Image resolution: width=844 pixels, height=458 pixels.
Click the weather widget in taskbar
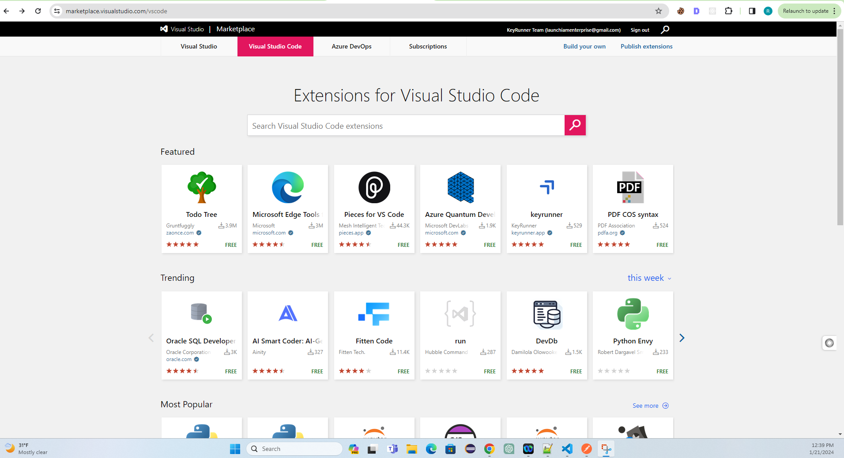[26, 449]
